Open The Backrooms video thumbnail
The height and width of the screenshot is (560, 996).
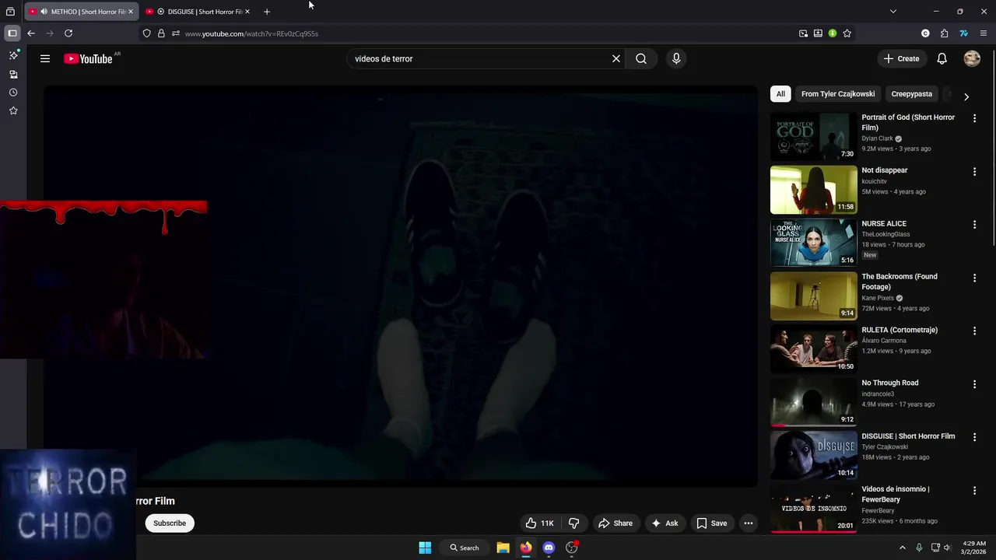point(813,296)
